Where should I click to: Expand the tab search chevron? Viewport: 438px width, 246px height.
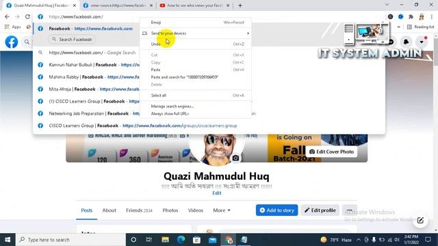[387, 5]
